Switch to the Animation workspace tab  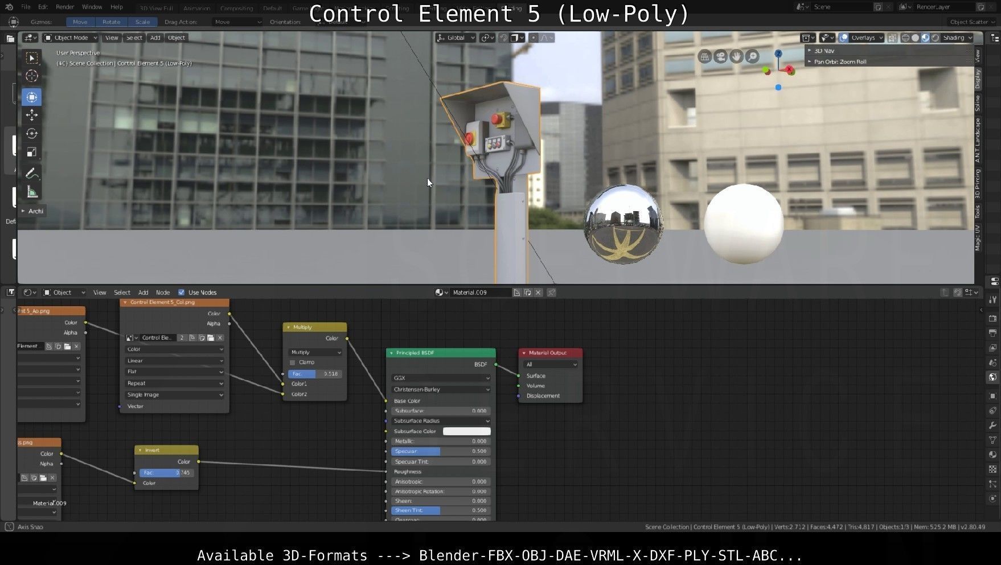[196, 8]
